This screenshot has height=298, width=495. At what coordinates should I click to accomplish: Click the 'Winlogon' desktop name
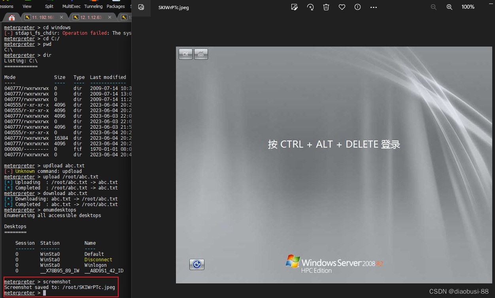tap(96, 265)
